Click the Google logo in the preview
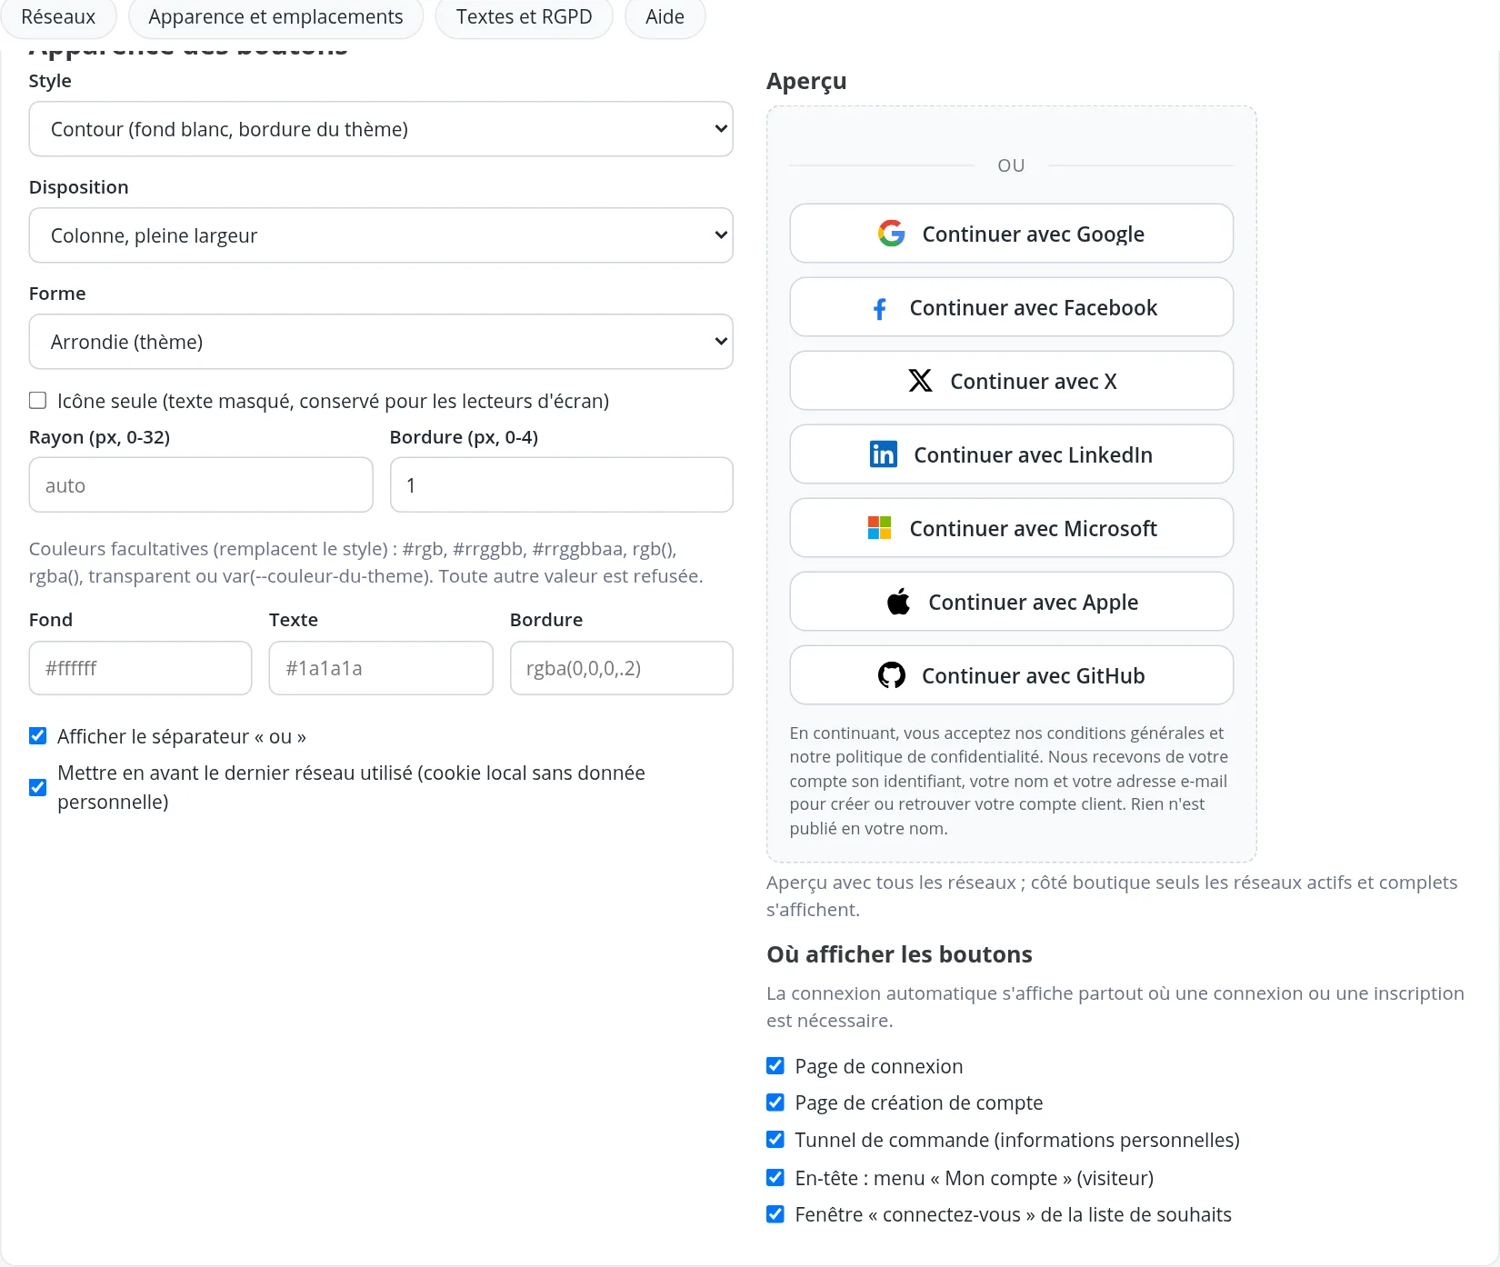 pos(891,234)
